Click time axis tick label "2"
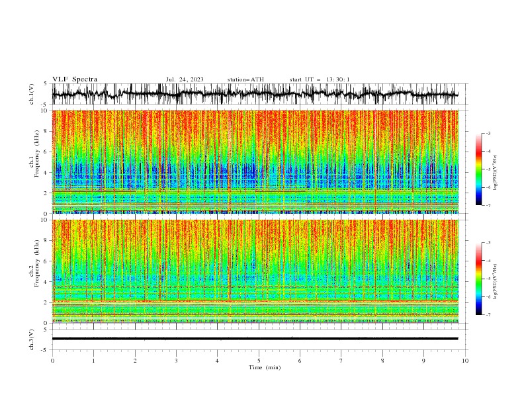The height and width of the screenshot is (405, 524). point(135,361)
